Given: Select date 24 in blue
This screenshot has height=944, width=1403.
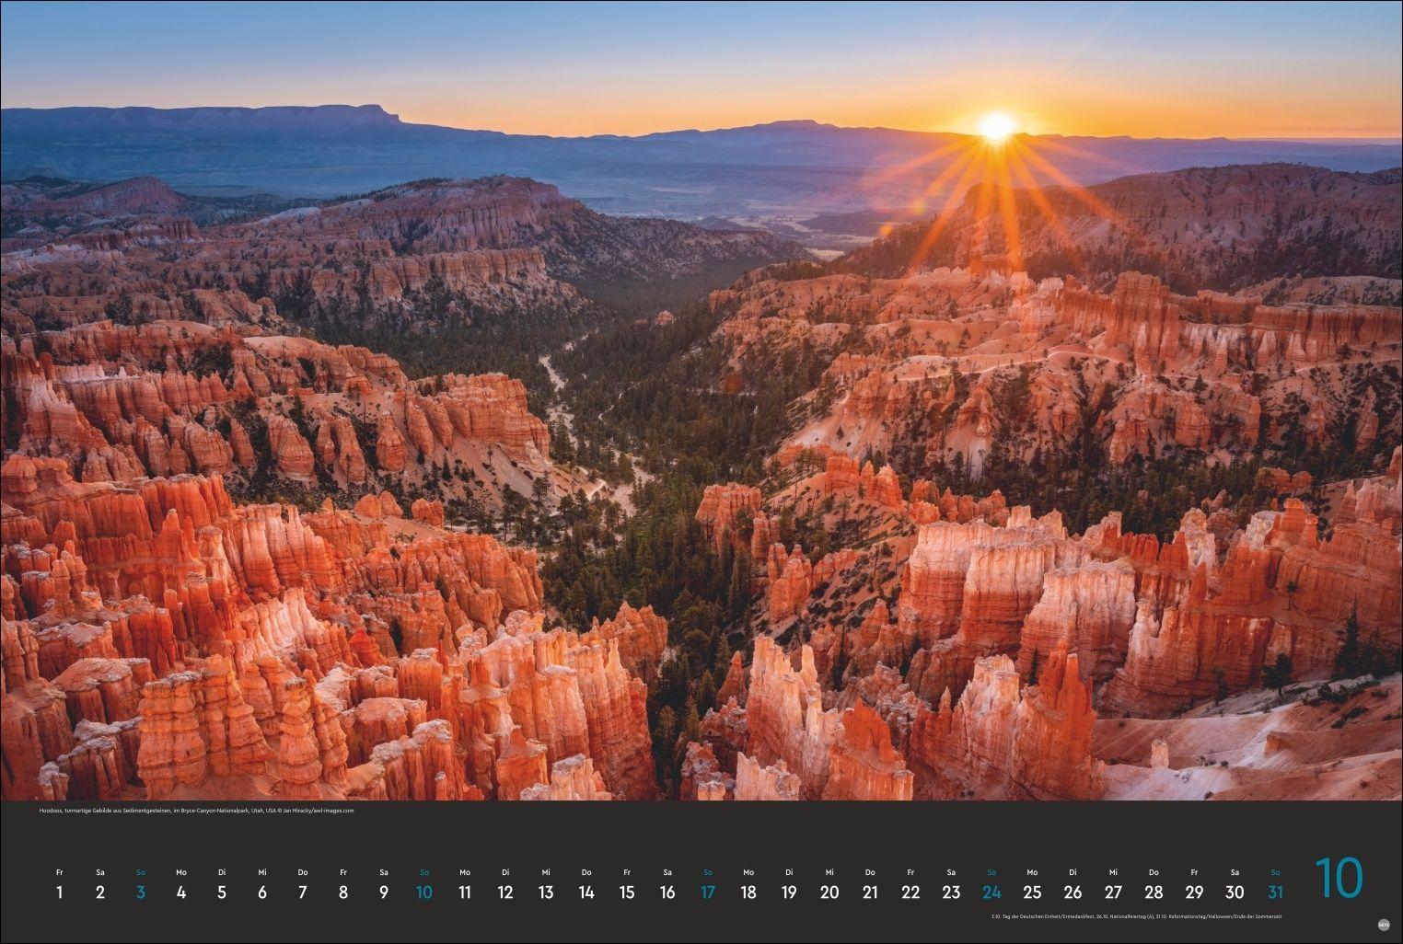Looking at the screenshot, I should (992, 892).
